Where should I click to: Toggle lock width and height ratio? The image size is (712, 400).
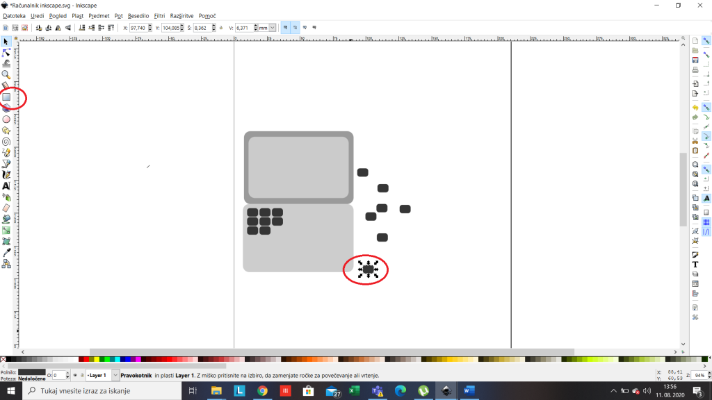tap(221, 28)
